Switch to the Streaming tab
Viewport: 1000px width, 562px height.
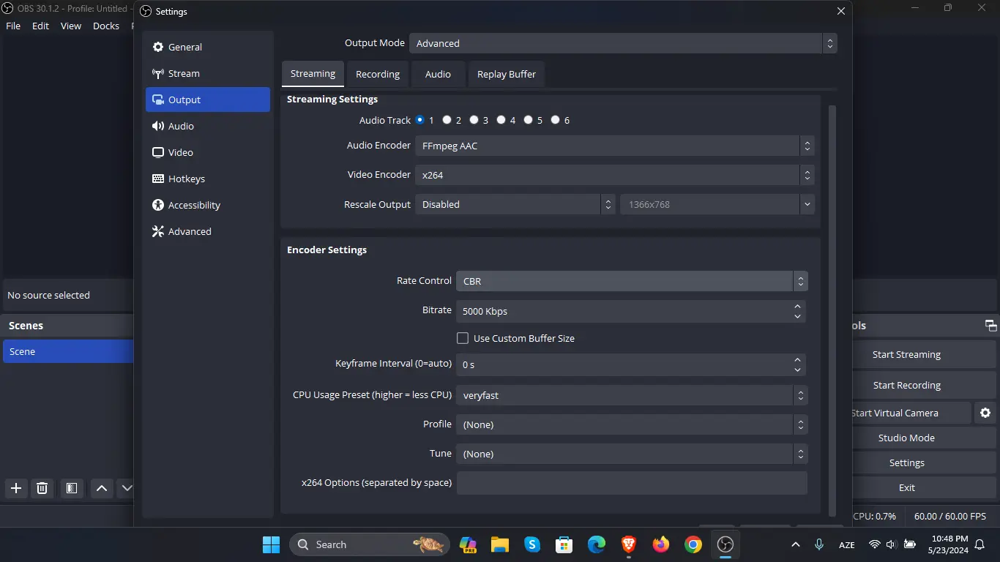point(313,74)
